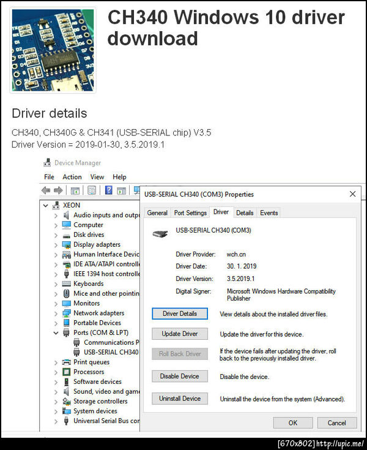Click the Monitors icon
The image size is (367, 450).
click(67, 304)
